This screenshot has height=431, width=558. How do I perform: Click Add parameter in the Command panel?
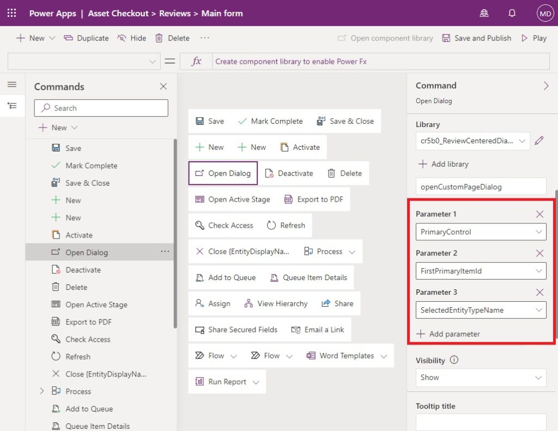(x=453, y=333)
